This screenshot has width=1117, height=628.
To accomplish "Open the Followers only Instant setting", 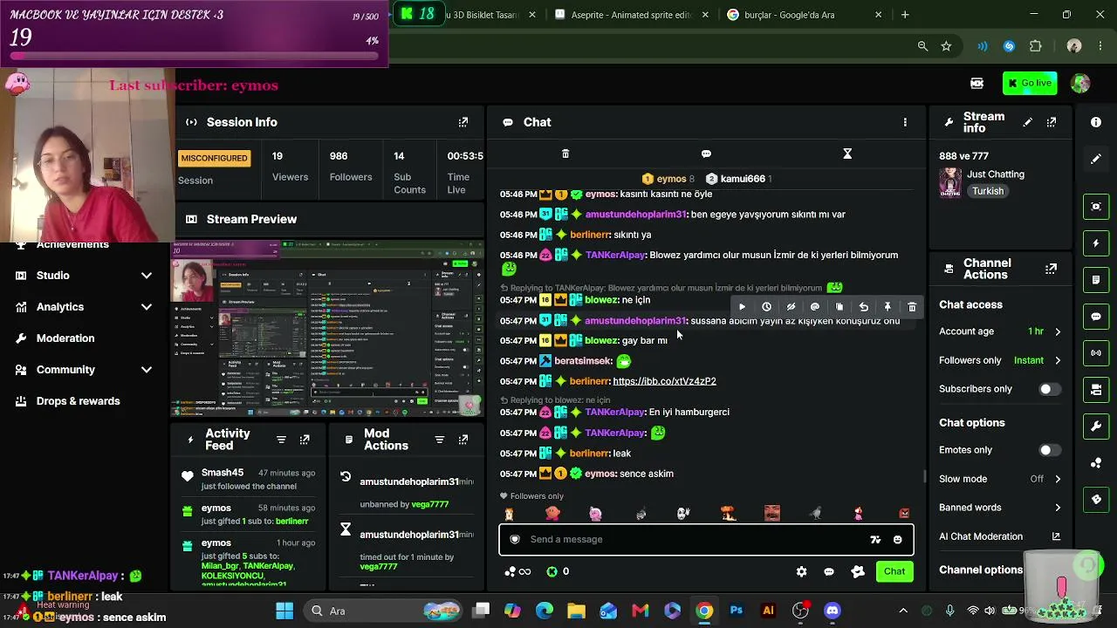I will (x=1000, y=360).
